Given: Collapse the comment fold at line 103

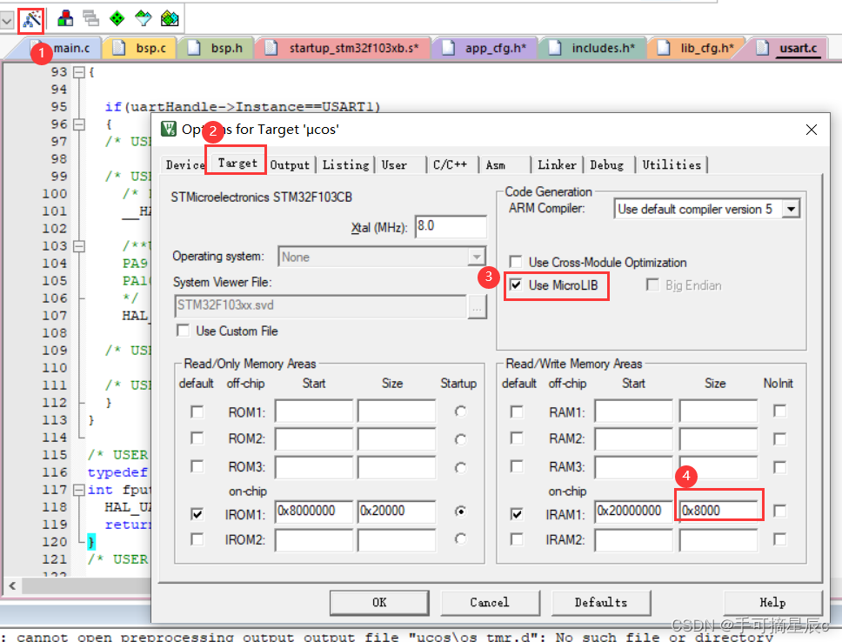Looking at the screenshot, I should tap(79, 246).
